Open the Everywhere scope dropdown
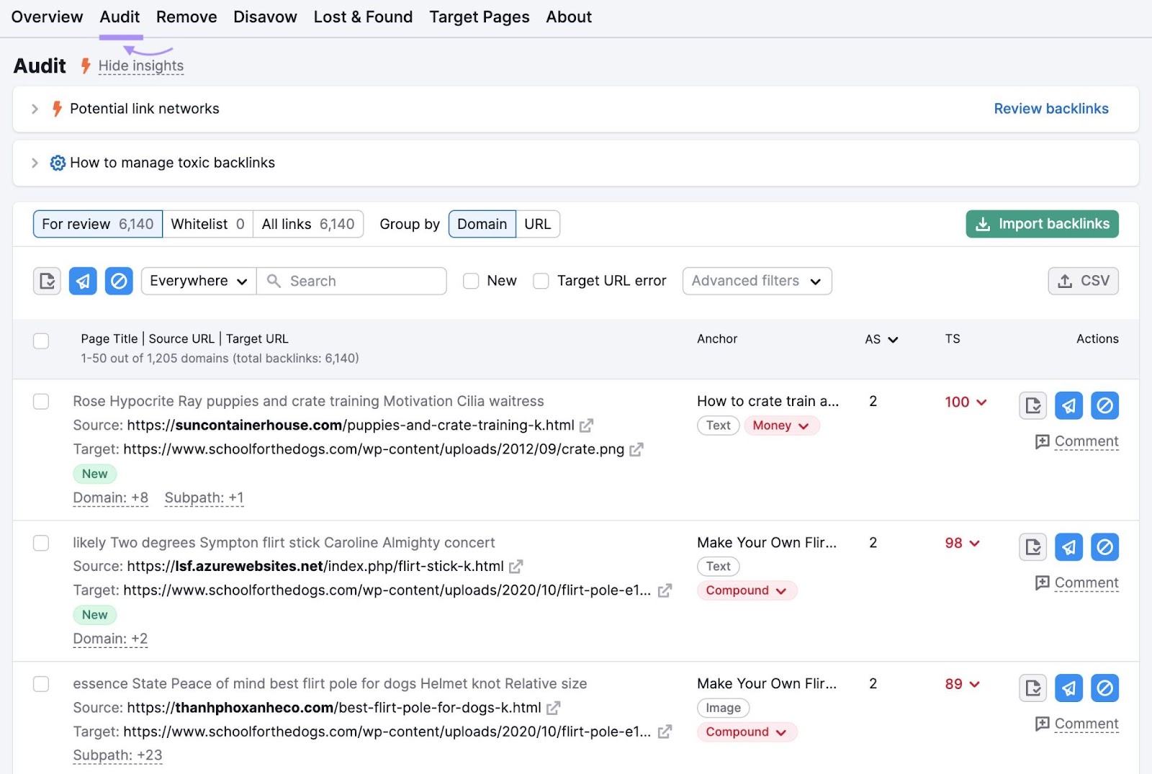The width and height of the screenshot is (1152, 774). point(197,281)
